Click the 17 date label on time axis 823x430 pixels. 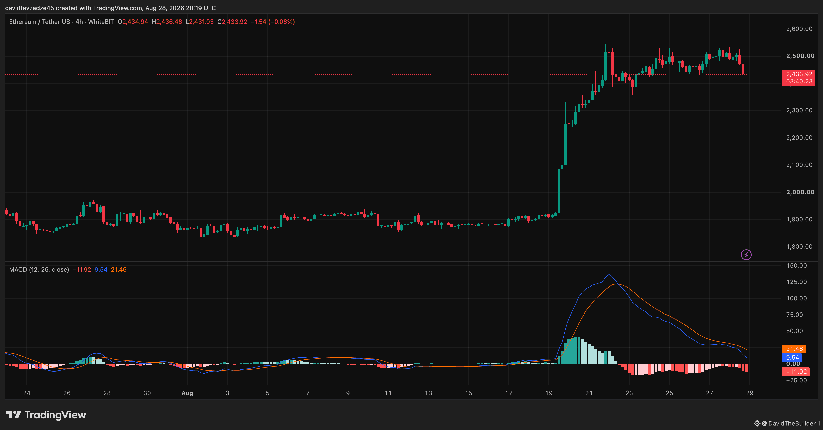click(509, 393)
